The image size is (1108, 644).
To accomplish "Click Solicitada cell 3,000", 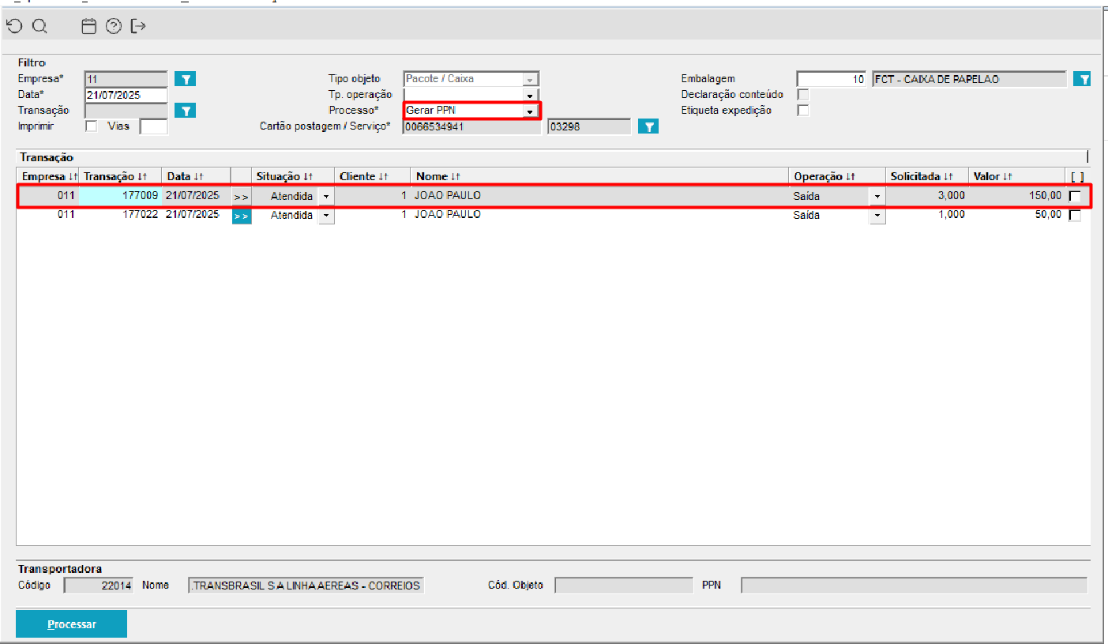I will coord(926,196).
